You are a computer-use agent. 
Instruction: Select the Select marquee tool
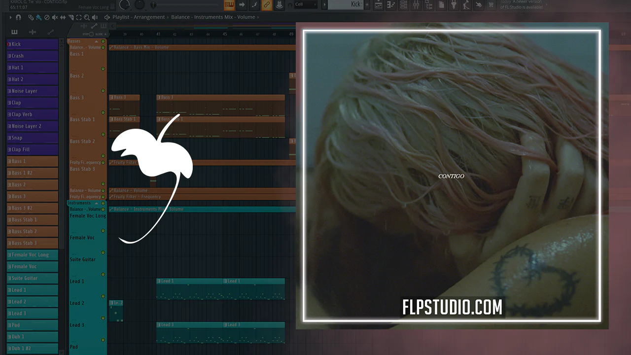click(78, 17)
